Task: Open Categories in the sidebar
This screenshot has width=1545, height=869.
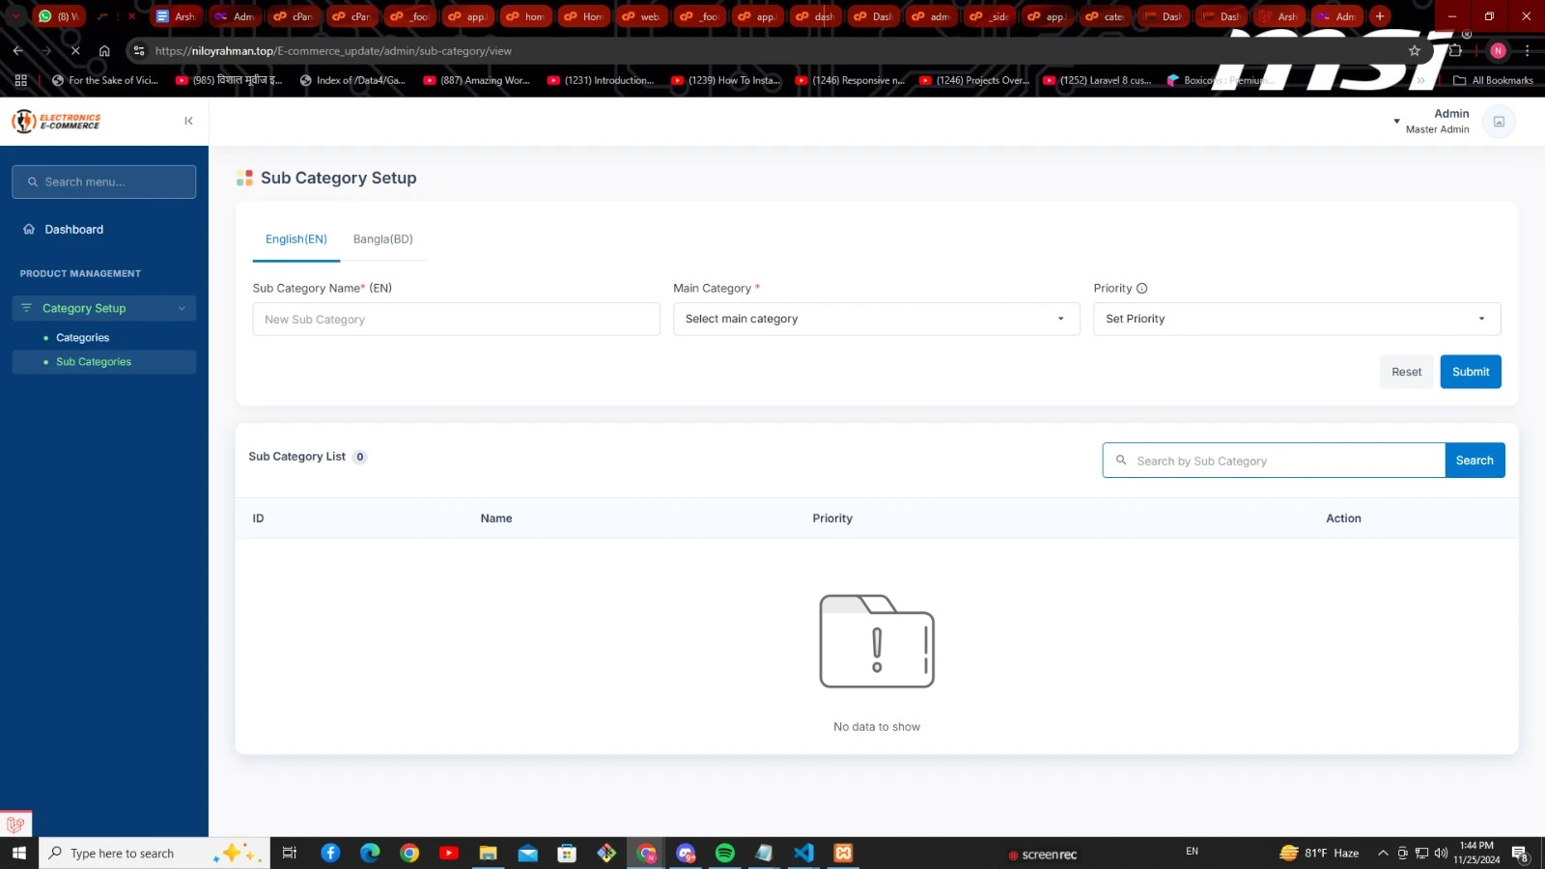Action: pos(82,338)
